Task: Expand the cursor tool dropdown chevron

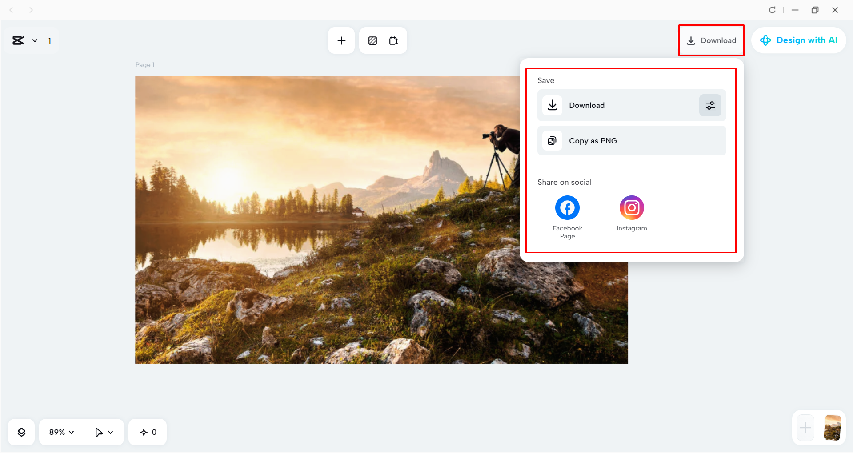Action: coord(111,431)
